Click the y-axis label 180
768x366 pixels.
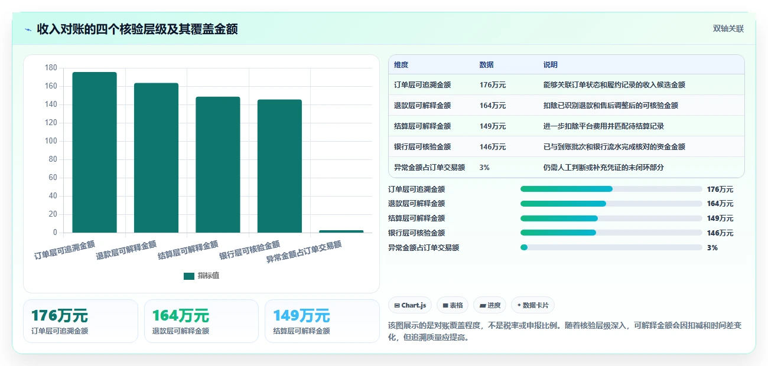(51, 68)
